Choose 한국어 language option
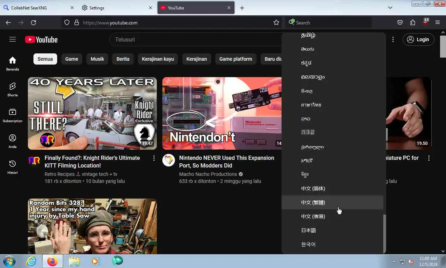The height and width of the screenshot is (268, 446). (x=332, y=244)
